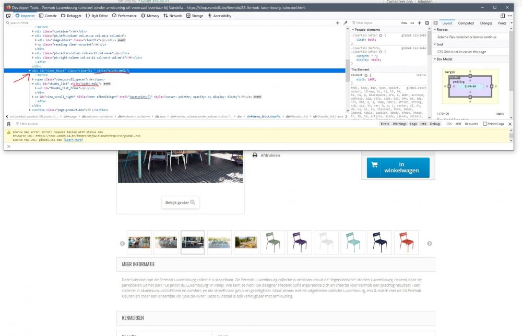This screenshot has width=522, height=336.
Task: Expand the image-block div node
Action: (x=35, y=40)
